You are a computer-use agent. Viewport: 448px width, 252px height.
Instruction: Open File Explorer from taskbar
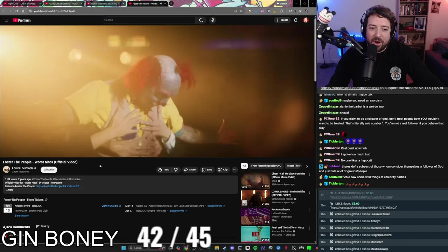pos(217,248)
